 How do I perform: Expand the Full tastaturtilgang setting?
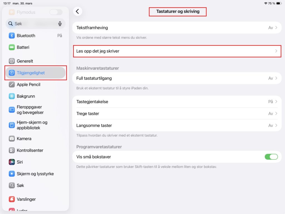point(177,78)
